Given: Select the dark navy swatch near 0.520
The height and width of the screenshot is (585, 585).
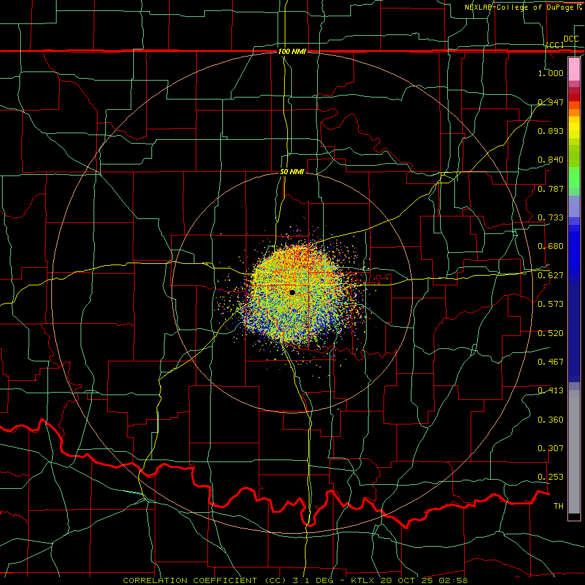Looking at the screenshot, I should (574, 332).
